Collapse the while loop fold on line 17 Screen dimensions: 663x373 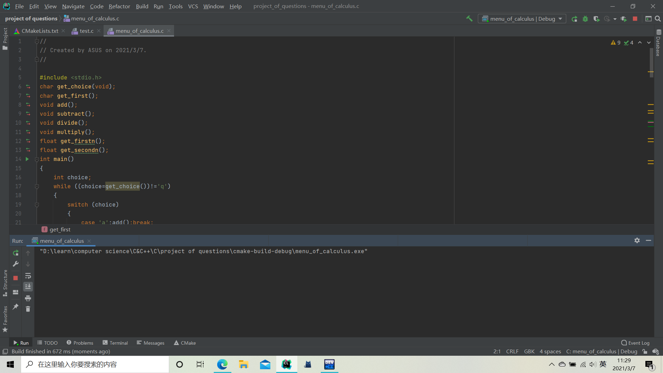pos(37,186)
